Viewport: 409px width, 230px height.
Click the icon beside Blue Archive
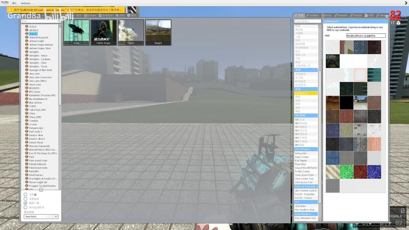[x=27, y=102]
